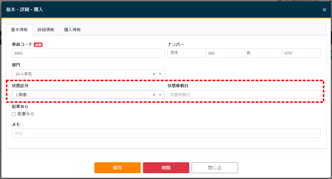This screenshot has width=332, height=179.
Task: Click the ナンバー kana field showing あ
Action: pyautogui.click(x=263, y=53)
